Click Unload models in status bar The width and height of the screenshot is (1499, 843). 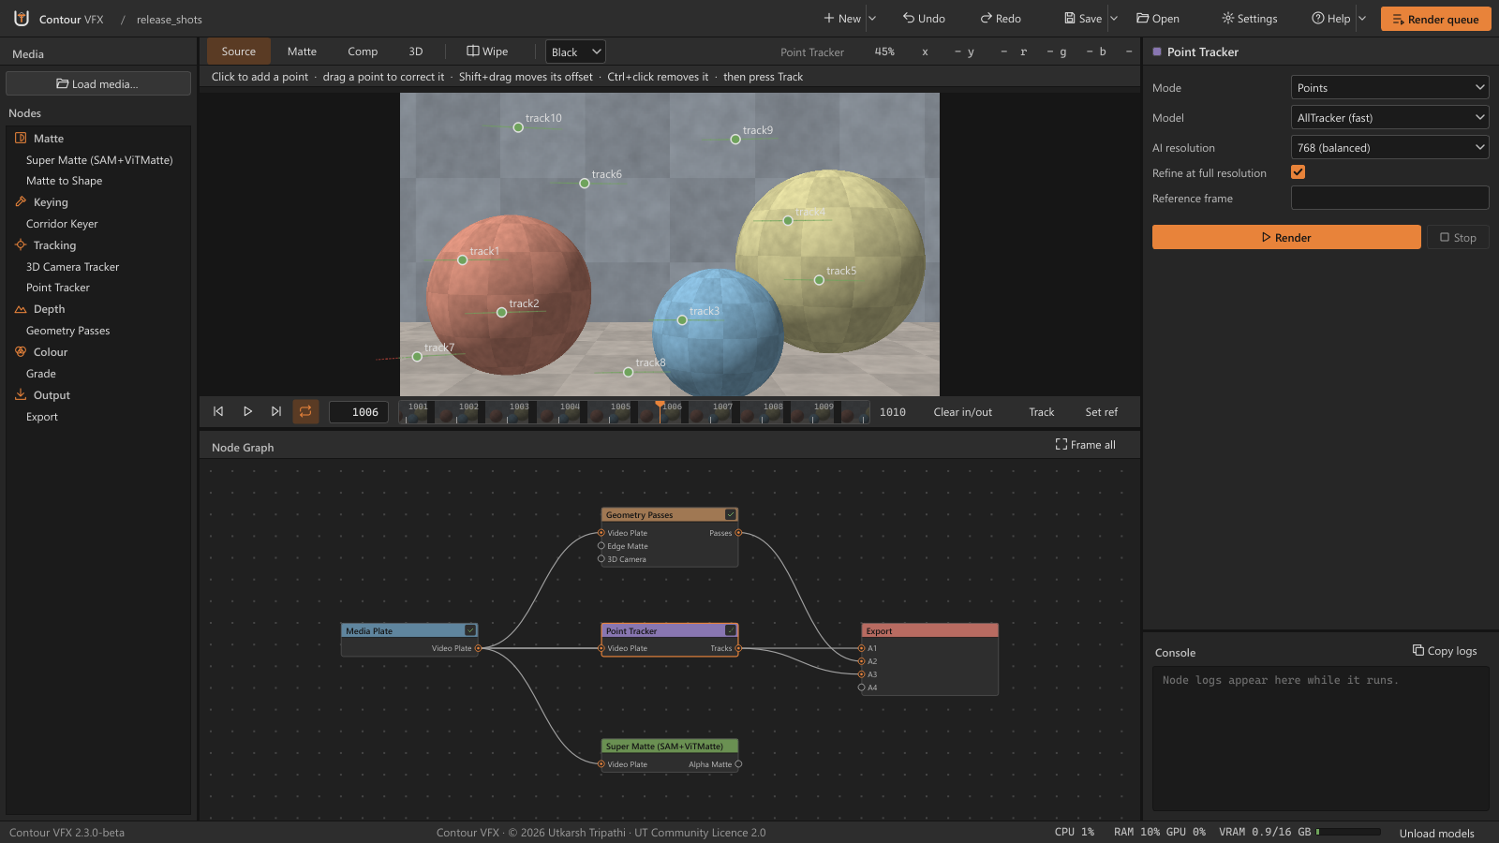click(1436, 833)
